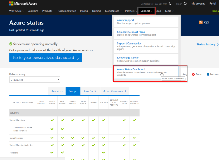Select the Azure Government tab
The image size is (219, 160).
click(x=114, y=91)
